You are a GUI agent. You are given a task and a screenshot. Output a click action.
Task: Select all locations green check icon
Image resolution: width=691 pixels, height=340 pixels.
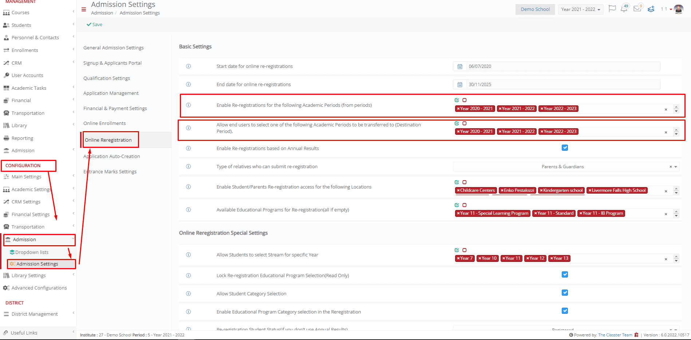click(457, 182)
